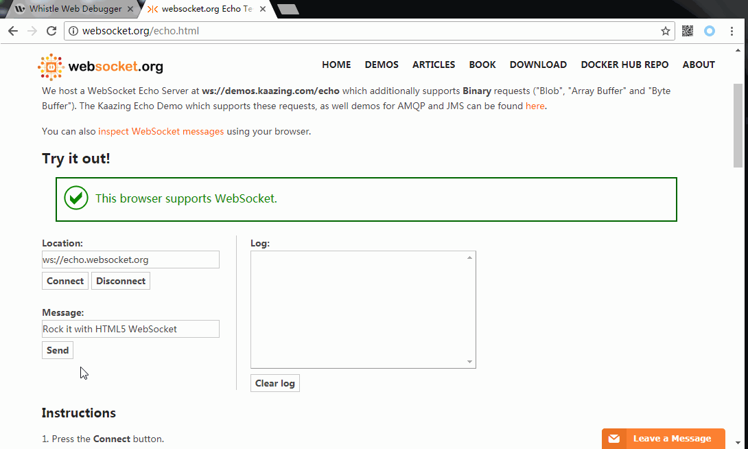Click the Log area scroll up arrow
The image size is (748, 449).
(x=469, y=257)
